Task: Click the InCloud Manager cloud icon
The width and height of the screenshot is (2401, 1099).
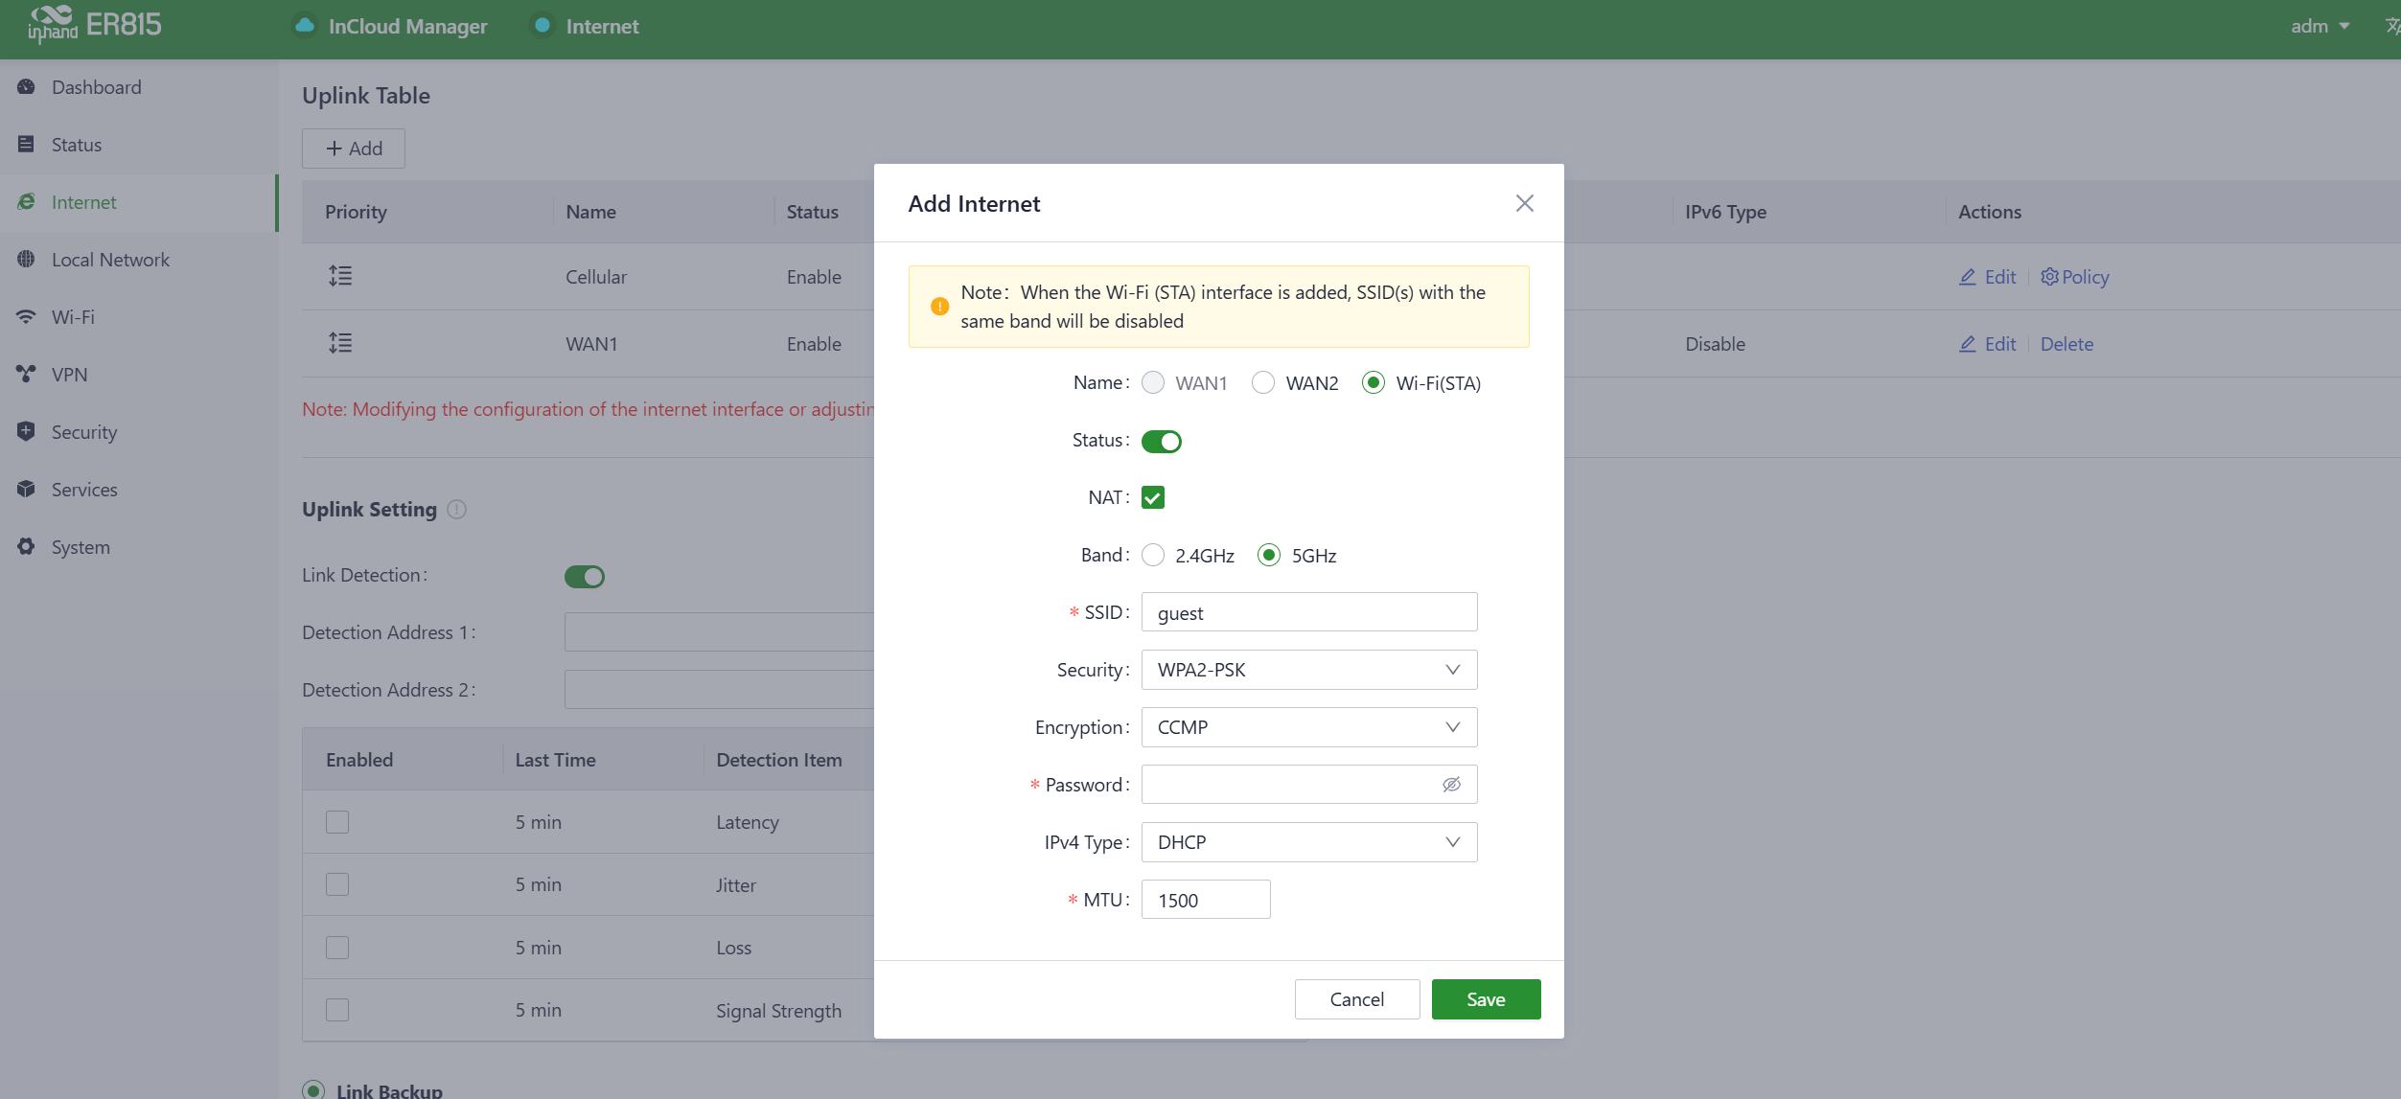Action: pyautogui.click(x=305, y=26)
